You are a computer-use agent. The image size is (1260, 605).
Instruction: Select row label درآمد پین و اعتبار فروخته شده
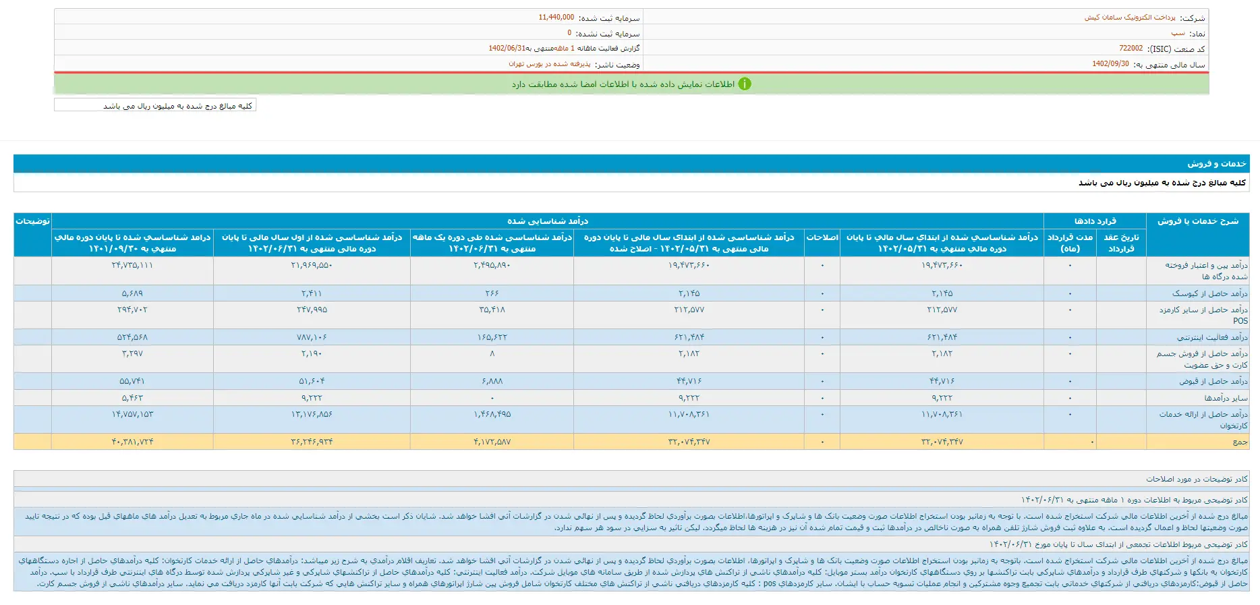click(1206, 271)
